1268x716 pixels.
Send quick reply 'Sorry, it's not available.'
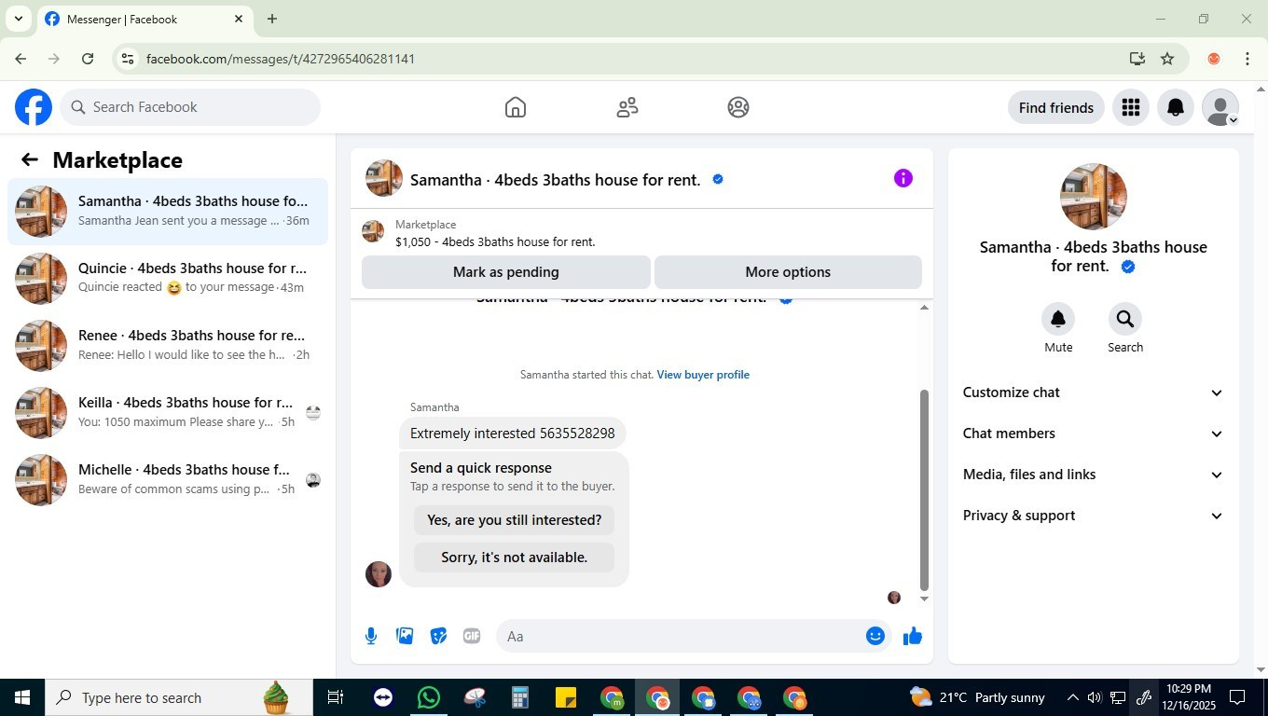tap(515, 558)
